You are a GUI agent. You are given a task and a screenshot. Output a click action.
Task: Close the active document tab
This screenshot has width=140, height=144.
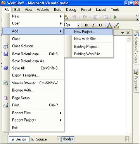(128, 33)
